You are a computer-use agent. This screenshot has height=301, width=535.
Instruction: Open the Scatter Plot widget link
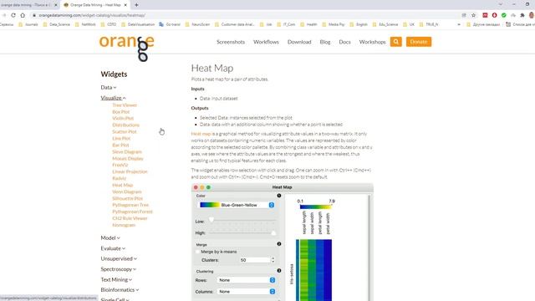tap(125, 132)
